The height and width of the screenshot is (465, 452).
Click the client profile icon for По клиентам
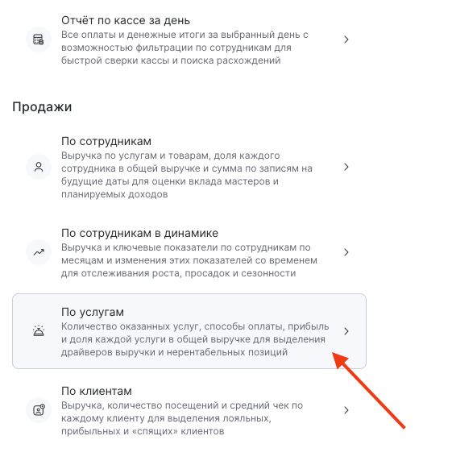click(x=39, y=410)
